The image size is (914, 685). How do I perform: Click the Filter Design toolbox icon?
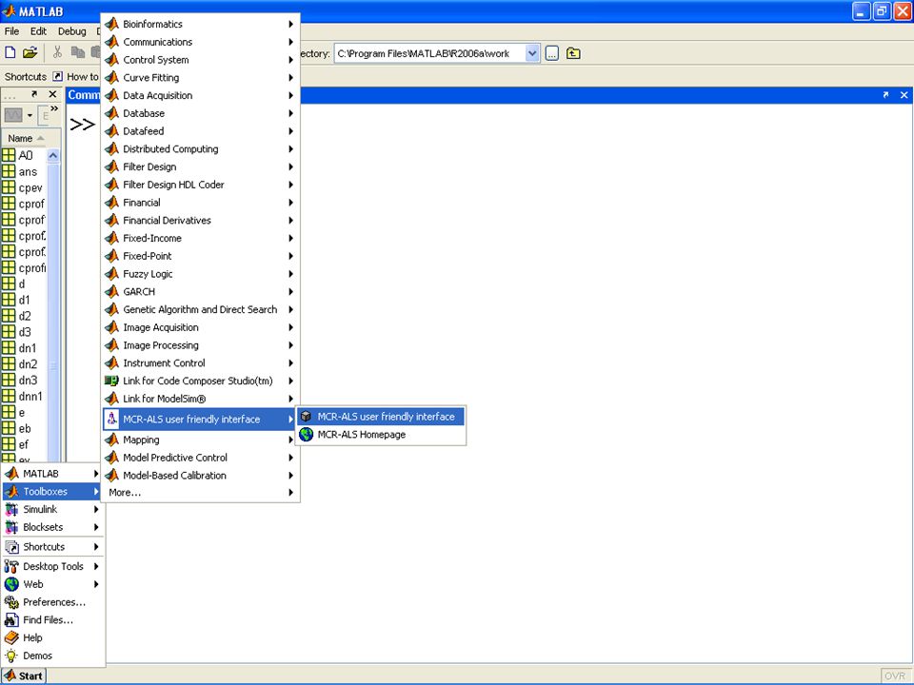click(112, 166)
